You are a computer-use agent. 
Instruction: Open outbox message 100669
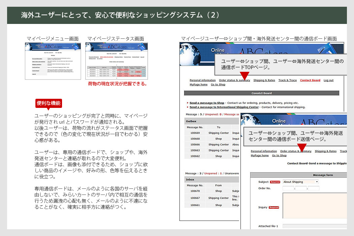coord(195,133)
